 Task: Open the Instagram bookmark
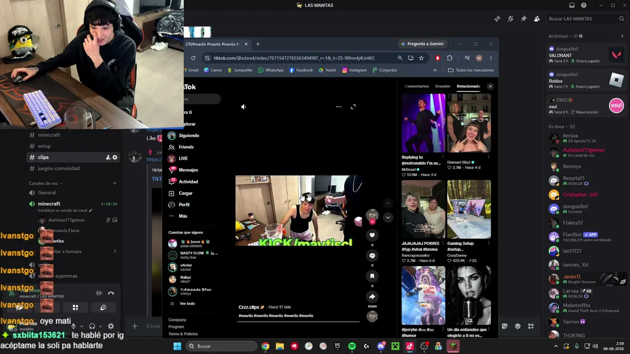pos(354,70)
